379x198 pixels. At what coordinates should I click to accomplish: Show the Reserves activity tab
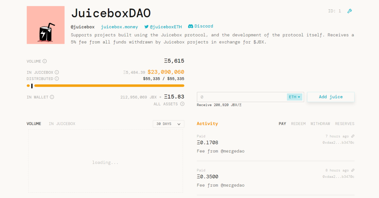345,124
